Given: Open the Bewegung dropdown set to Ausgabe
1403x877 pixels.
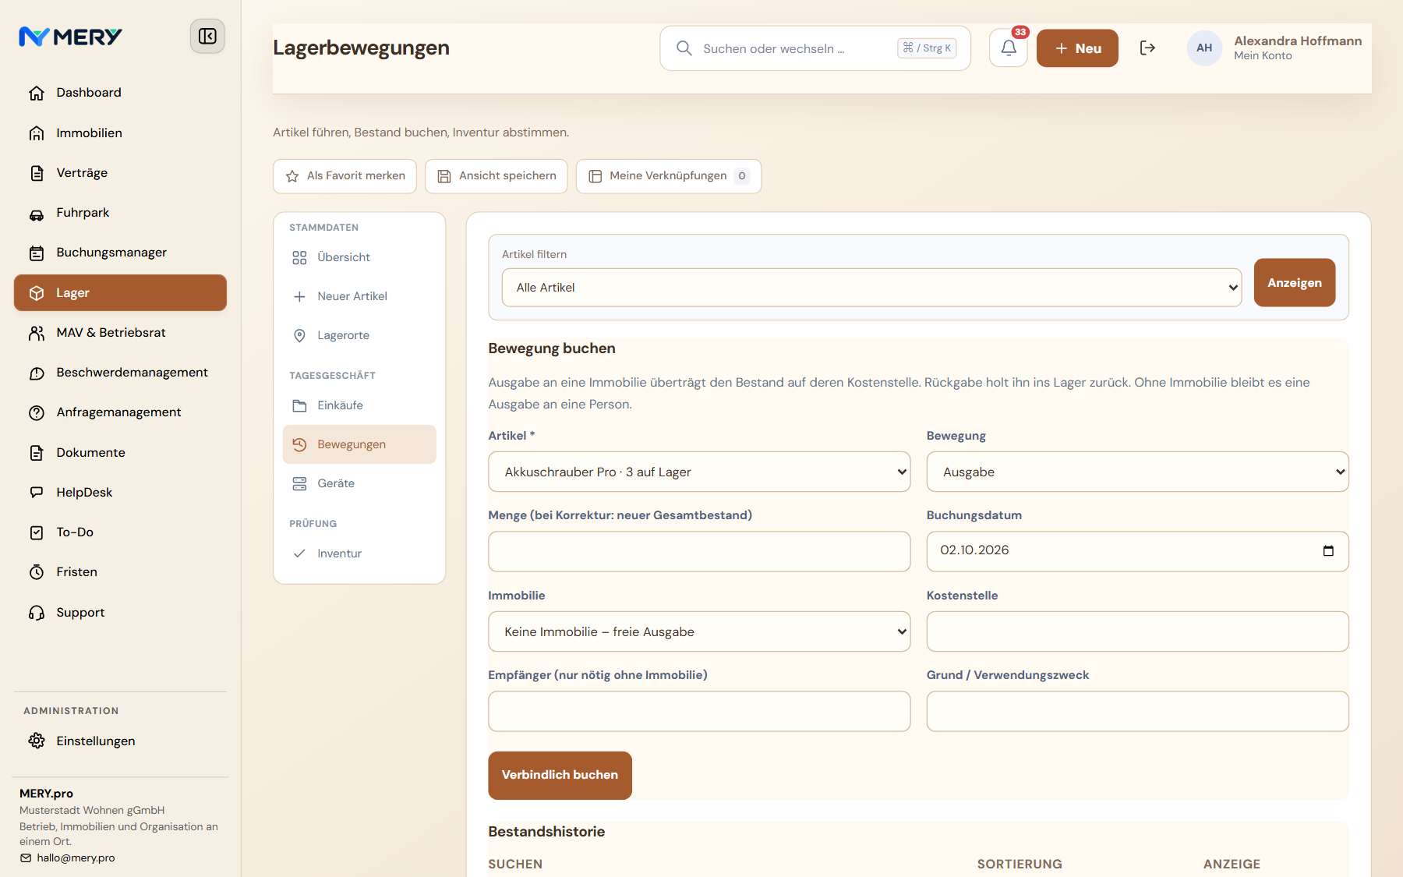Looking at the screenshot, I should point(1137,472).
